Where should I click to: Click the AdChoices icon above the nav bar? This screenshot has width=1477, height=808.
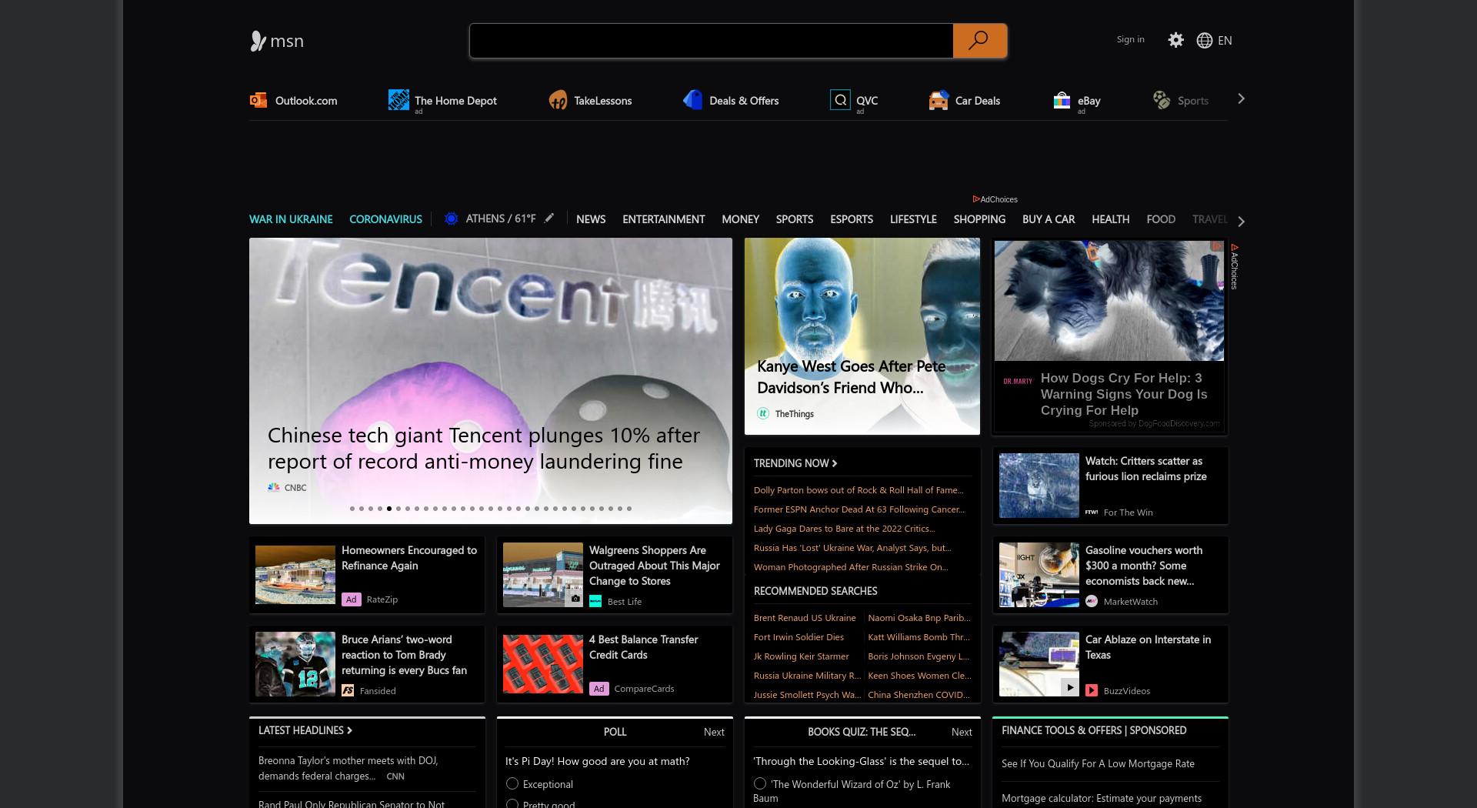point(975,199)
